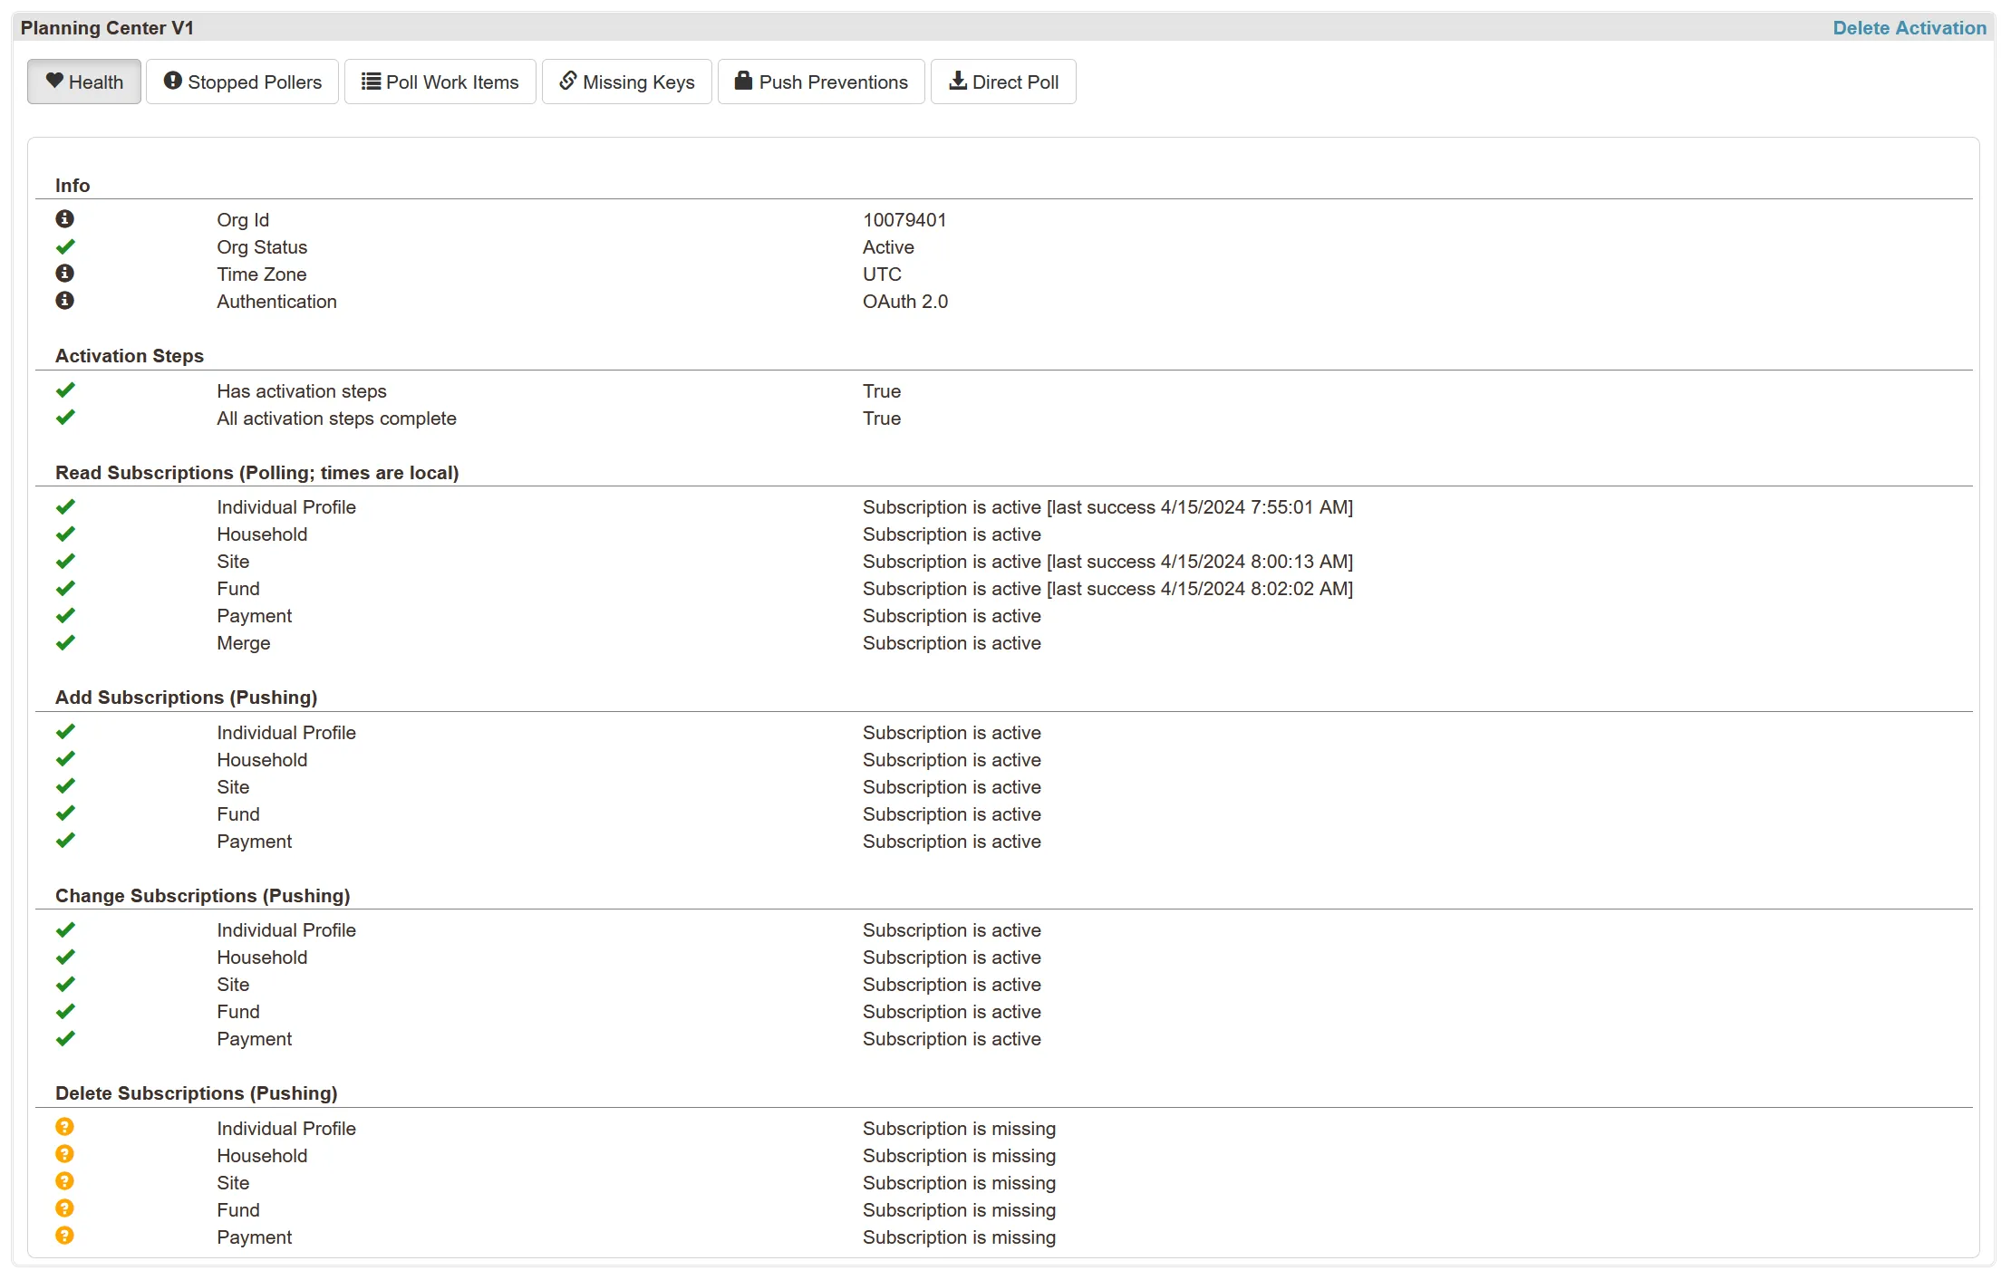
Task: Switch to the Stopped Pollers tab
Action: [x=242, y=81]
